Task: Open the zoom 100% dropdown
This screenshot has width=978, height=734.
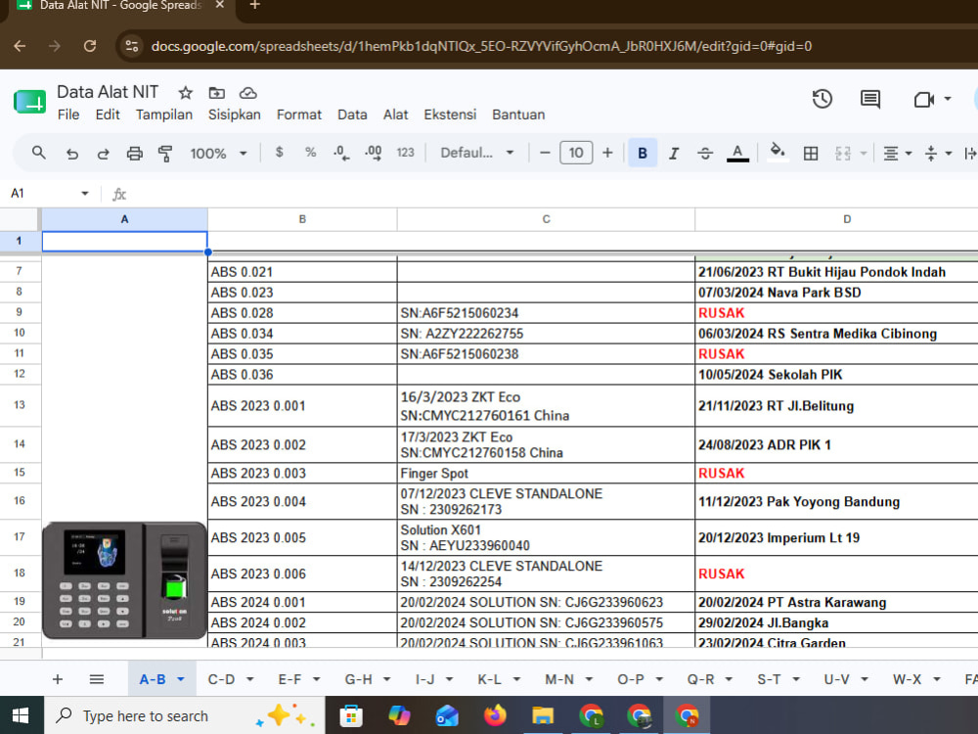Action: point(218,154)
